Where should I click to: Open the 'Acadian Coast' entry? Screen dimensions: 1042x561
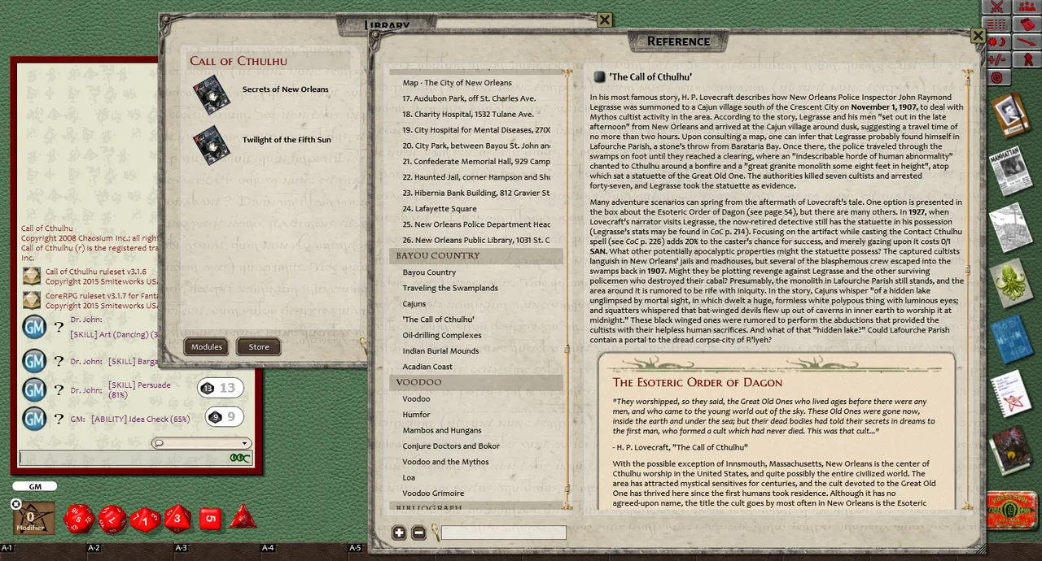[427, 367]
